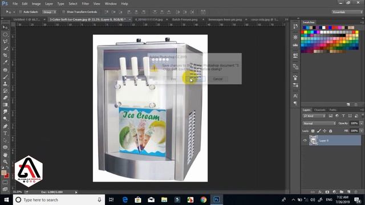
Task: Select the Move tool
Action: point(5,27)
